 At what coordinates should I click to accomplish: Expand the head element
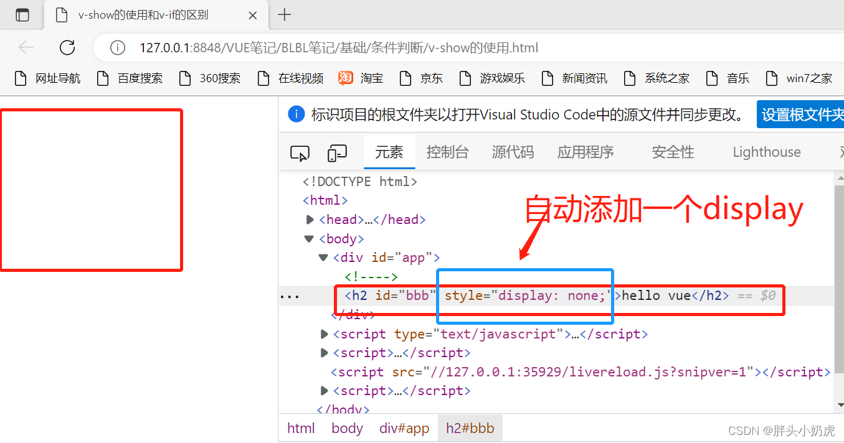pos(310,219)
